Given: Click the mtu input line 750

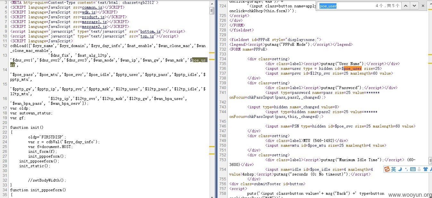Looking at the screenshot, I should (x=326, y=145).
